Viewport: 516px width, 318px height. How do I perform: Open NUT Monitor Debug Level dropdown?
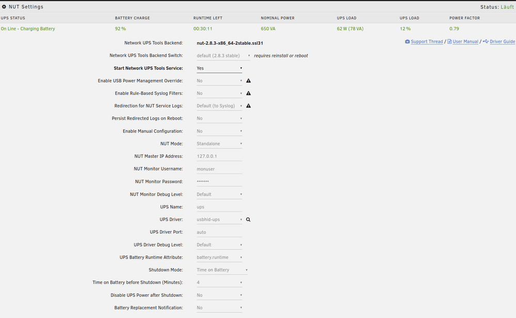click(x=219, y=194)
